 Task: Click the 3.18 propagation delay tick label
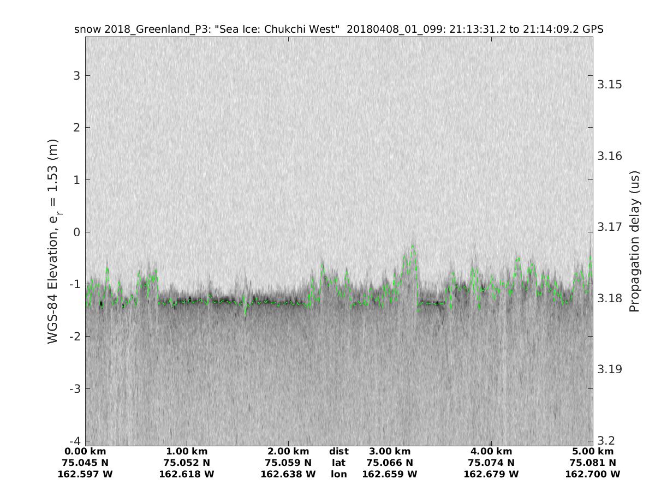click(609, 298)
